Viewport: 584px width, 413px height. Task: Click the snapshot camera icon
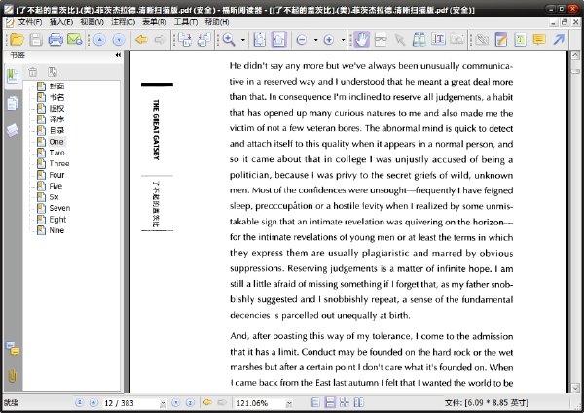click(457, 39)
